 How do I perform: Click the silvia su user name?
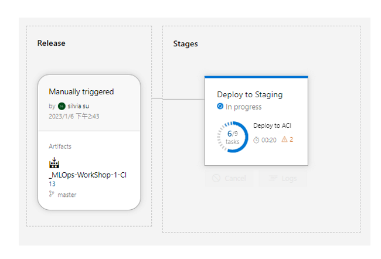[79, 106]
